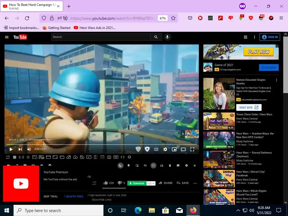Image resolution: width=288 pixels, height=216 pixels.
Task: Open the 720 quality dropdown
Action: (151, 183)
